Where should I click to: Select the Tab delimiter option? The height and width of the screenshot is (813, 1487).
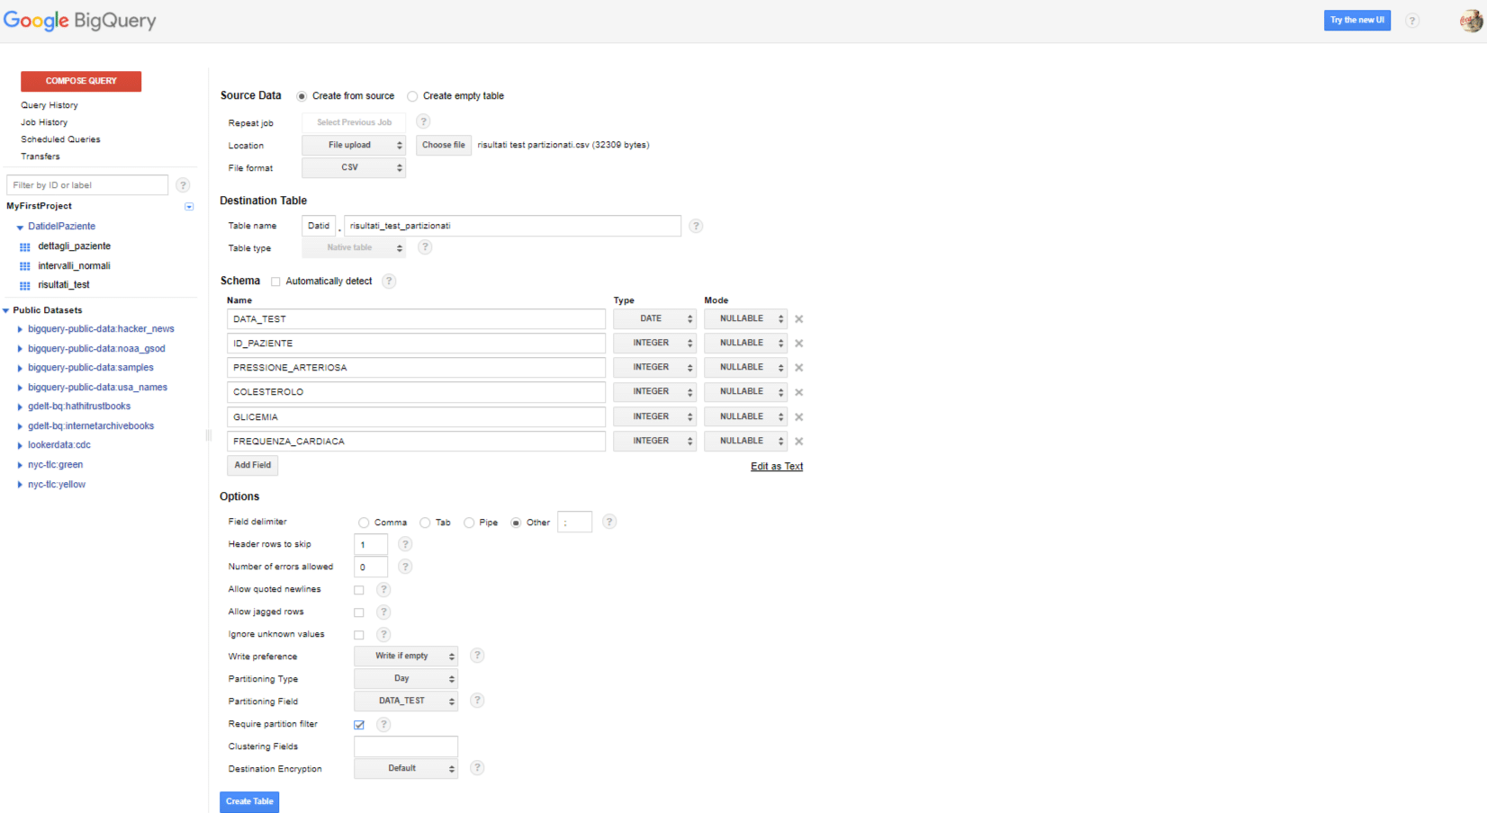tap(425, 523)
